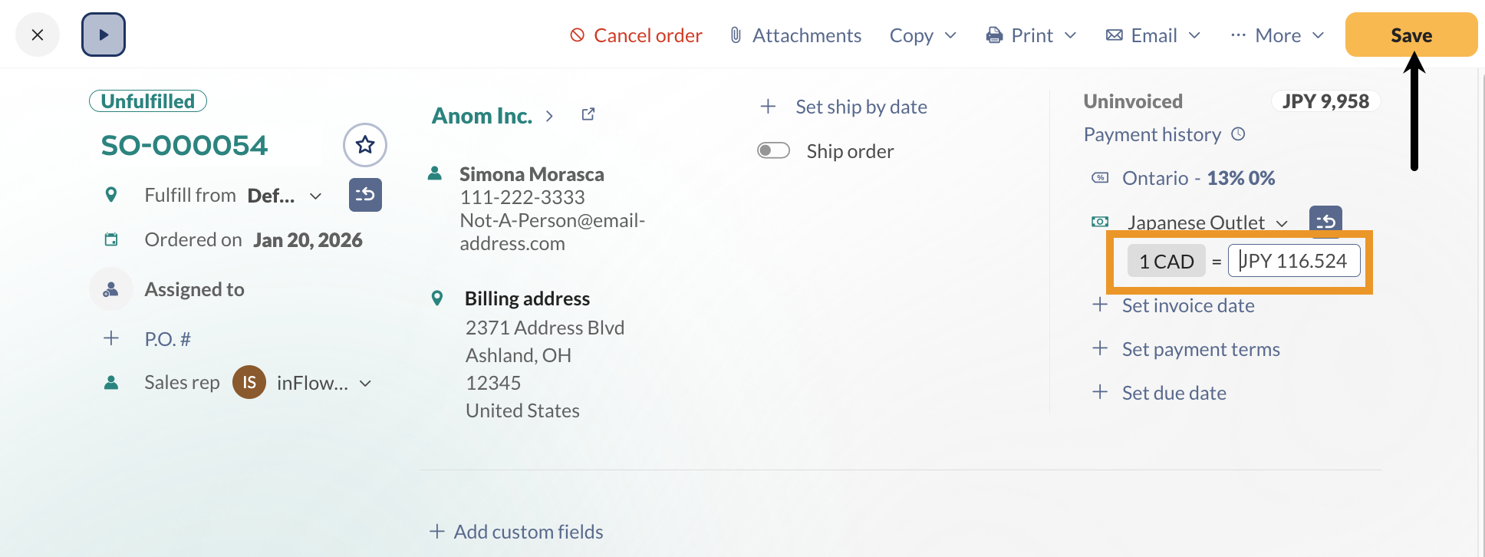The width and height of the screenshot is (1485, 557).
Task: Open Anom Inc. via the external link icon
Action: [588, 113]
